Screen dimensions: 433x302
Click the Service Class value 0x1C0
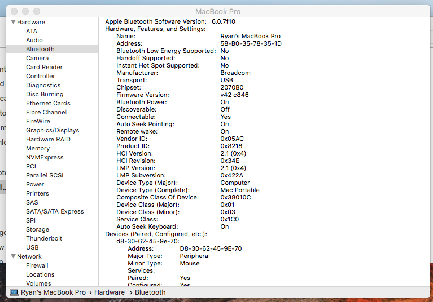pyautogui.click(x=229, y=219)
